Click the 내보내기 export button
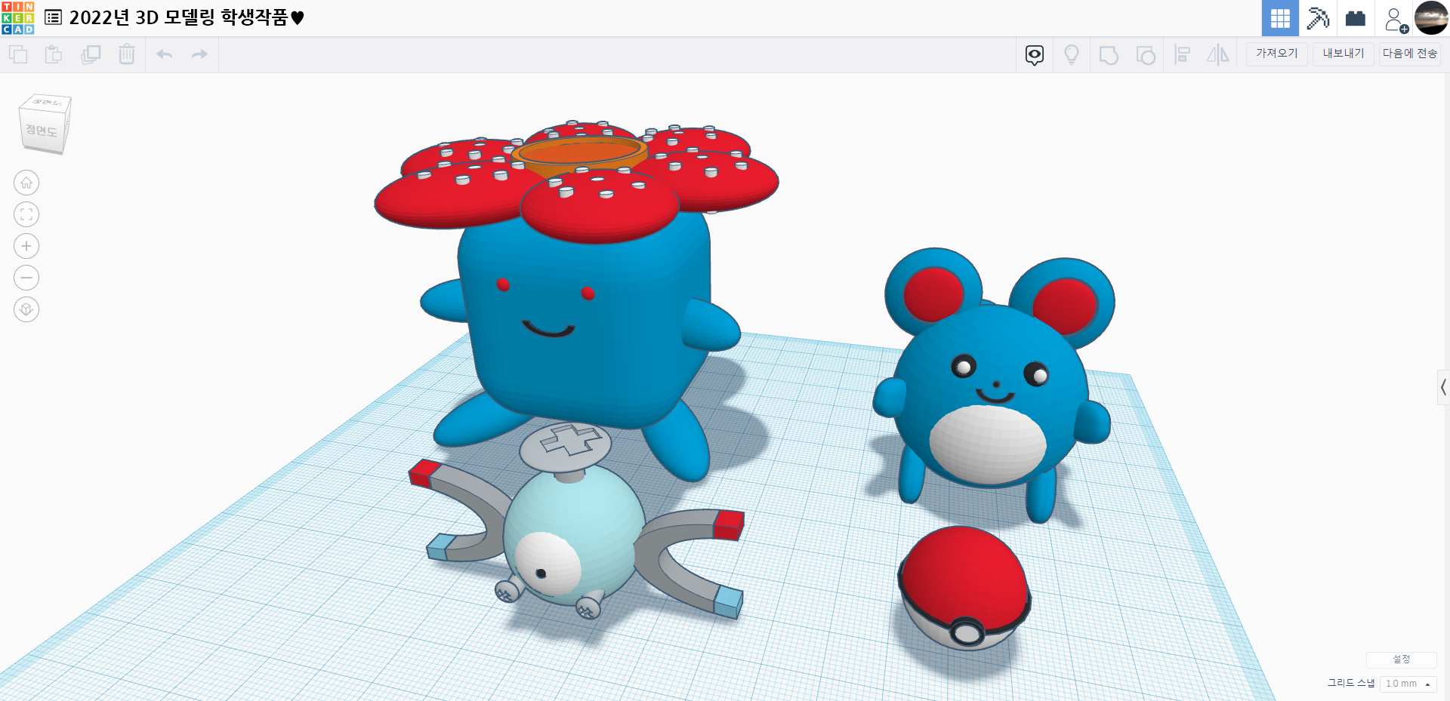Viewport: 1450px width, 701px height. (1344, 54)
